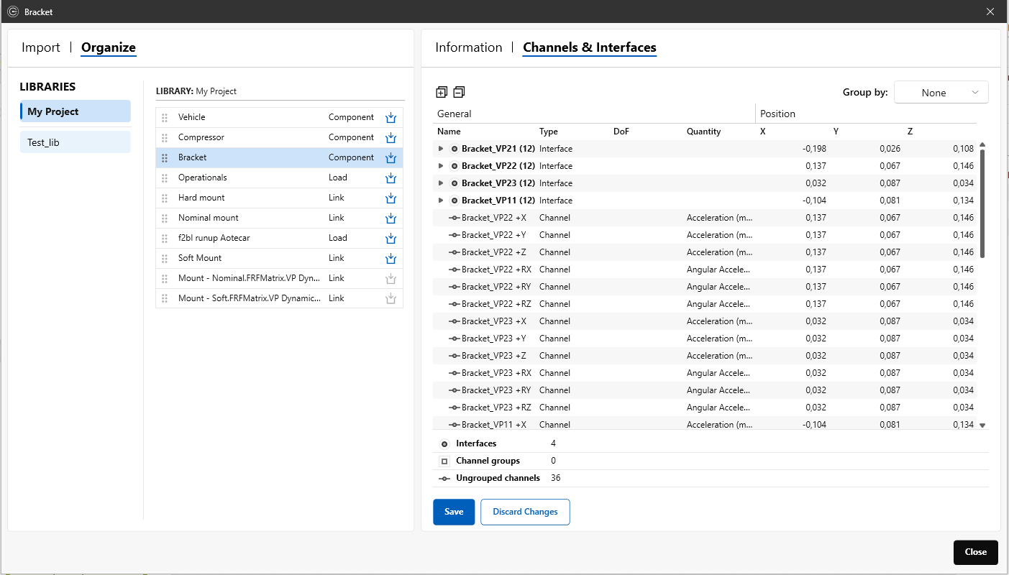Click the load icon for Soft Mount link

391,259
